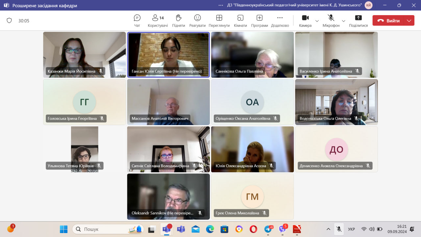421x237 pixels.
Task: Click the 30:05 meeting timer
Action: click(x=24, y=21)
